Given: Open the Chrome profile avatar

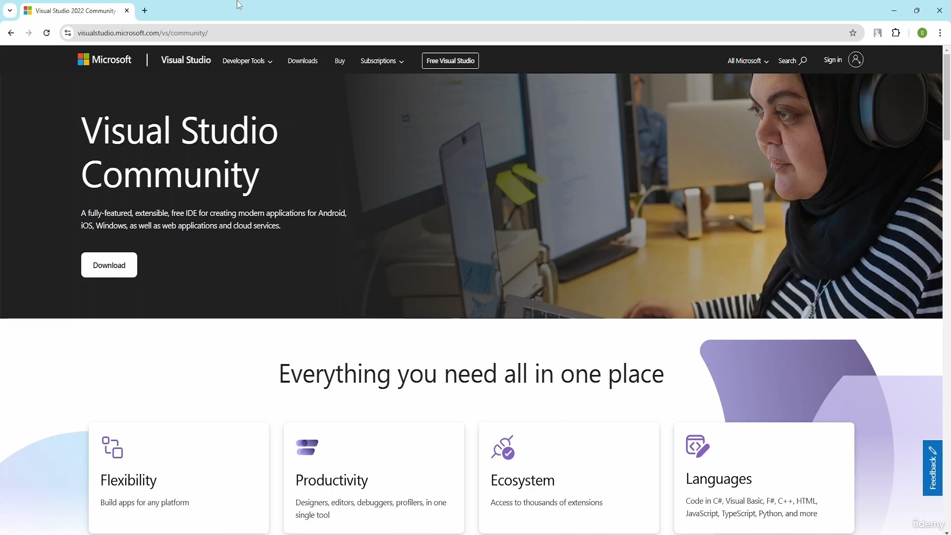Looking at the screenshot, I should [922, 33].
